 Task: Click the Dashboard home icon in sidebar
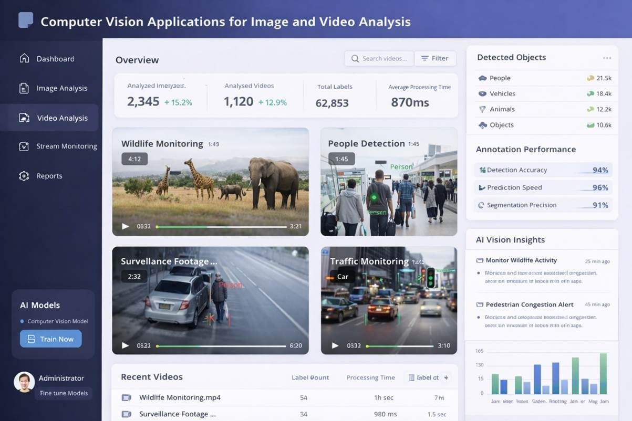[x=24, y=58]
